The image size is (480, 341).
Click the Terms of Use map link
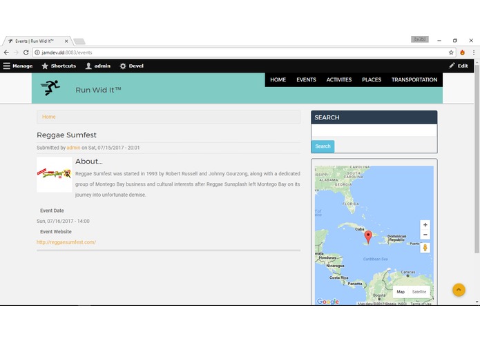click(x=421, y=304)
